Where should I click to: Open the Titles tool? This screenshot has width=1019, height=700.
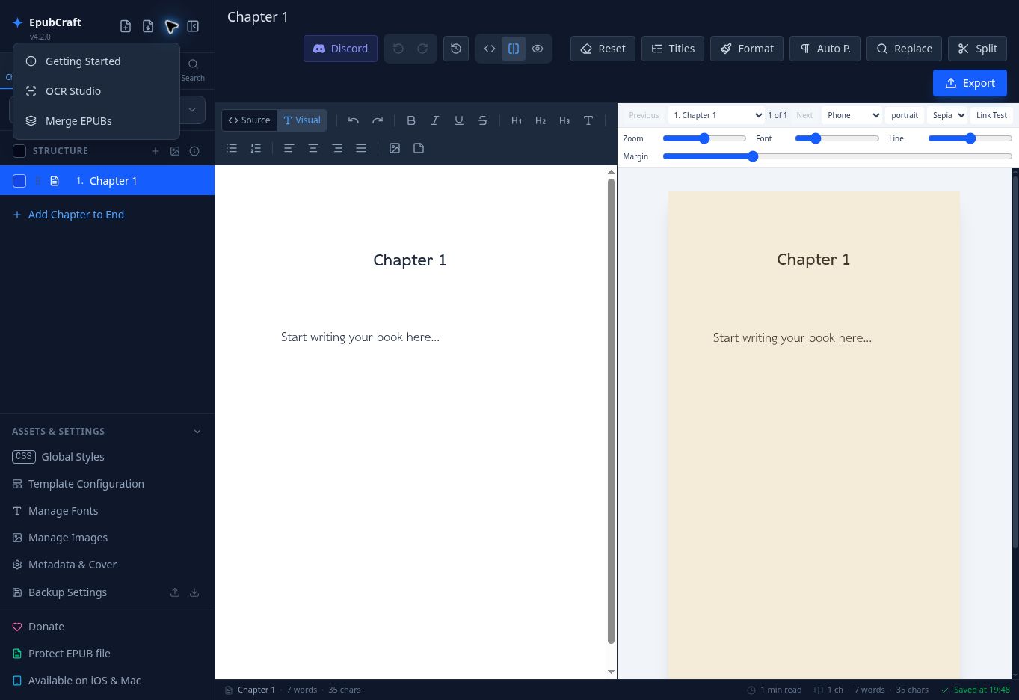(673, 49)
